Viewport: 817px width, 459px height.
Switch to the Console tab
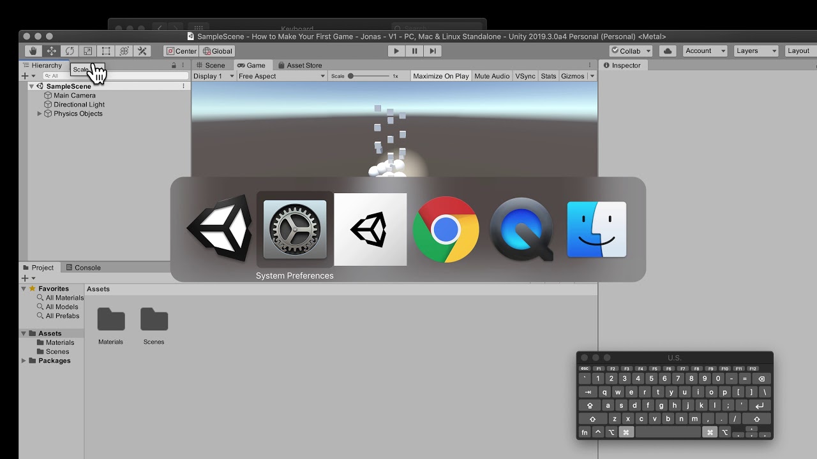point(83,268)
